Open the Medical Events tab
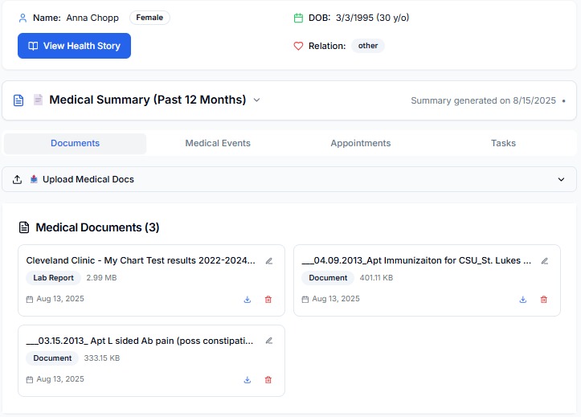This screenshot has width=581, height=417. [x=218, y=143]
